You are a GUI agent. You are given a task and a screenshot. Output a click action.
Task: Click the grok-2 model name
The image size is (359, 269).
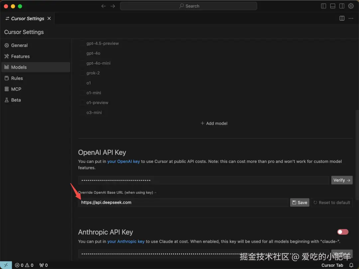93,73
